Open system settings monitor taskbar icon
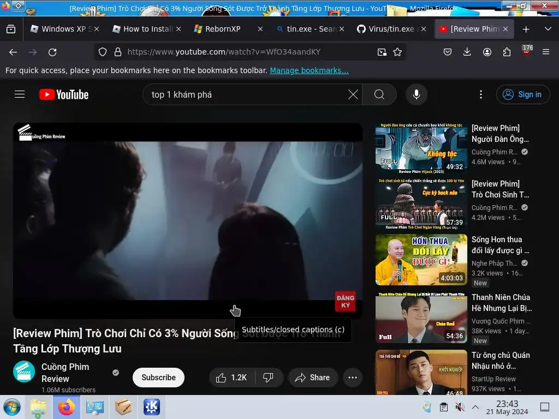 point(94,407)
